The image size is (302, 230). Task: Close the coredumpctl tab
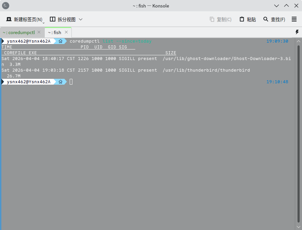pos(39,32)
